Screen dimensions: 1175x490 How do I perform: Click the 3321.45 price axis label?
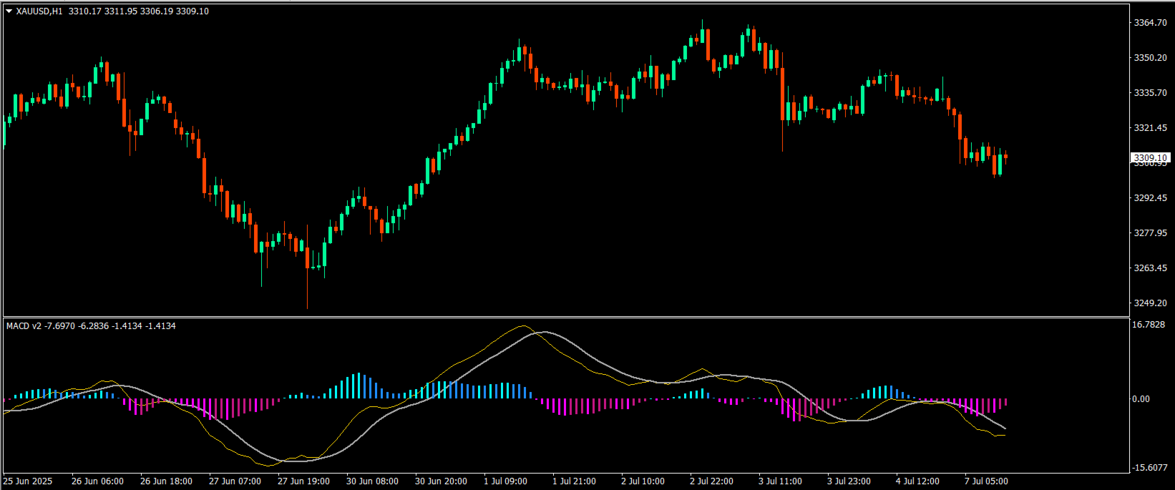[1150, 128]
